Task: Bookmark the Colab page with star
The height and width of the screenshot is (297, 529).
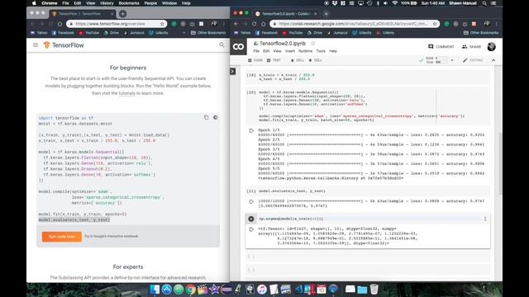Action: [435, 24]
